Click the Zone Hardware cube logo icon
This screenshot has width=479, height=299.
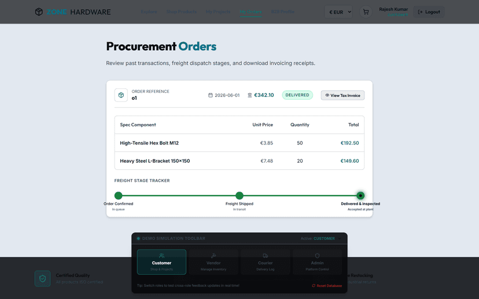point(39,12)
